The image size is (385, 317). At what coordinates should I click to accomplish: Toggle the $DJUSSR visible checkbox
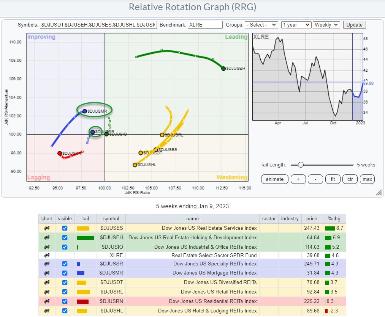[x=65, y=264]
